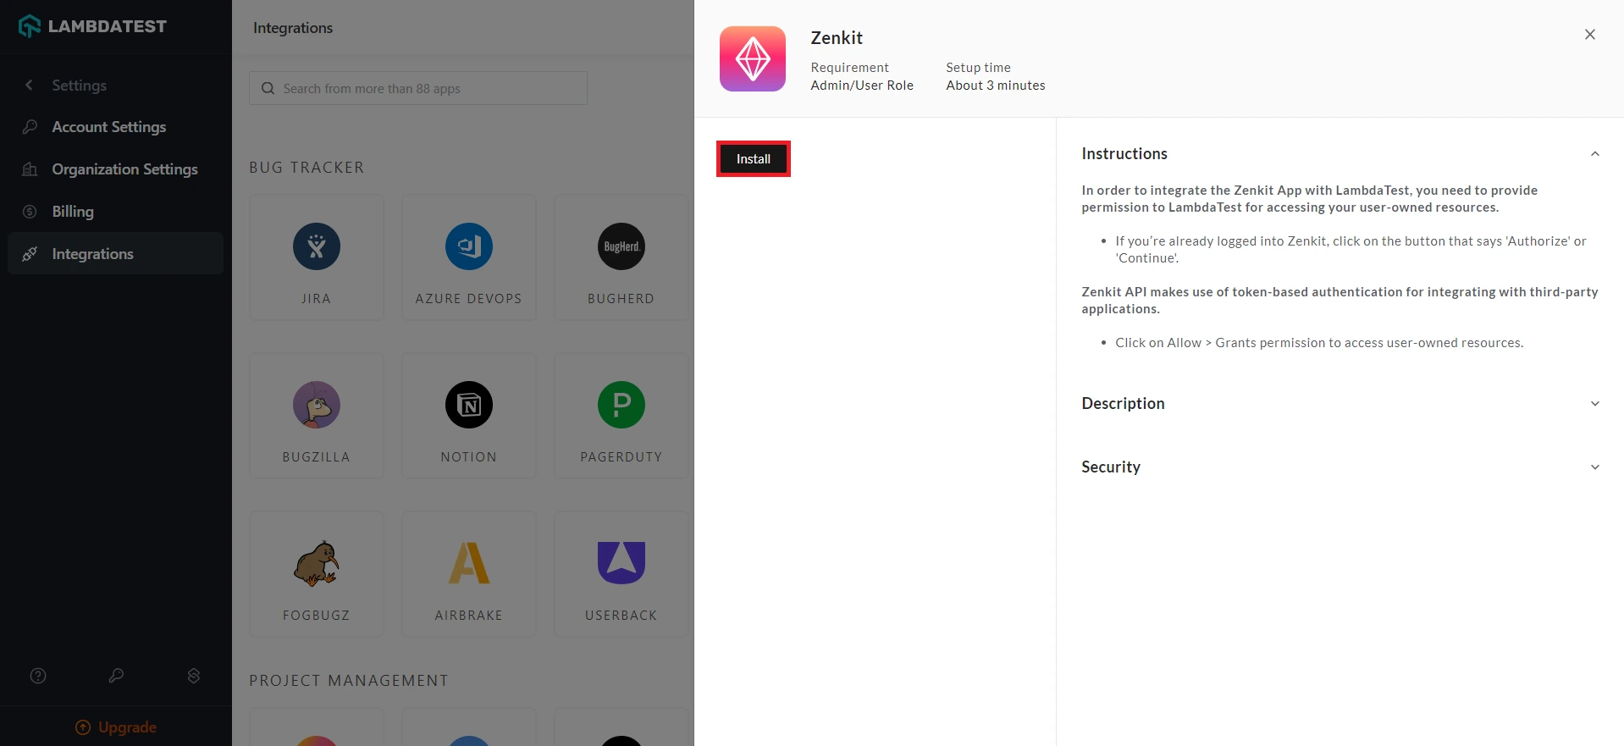Select the BugHerd integration icon

tap(621, 246)
